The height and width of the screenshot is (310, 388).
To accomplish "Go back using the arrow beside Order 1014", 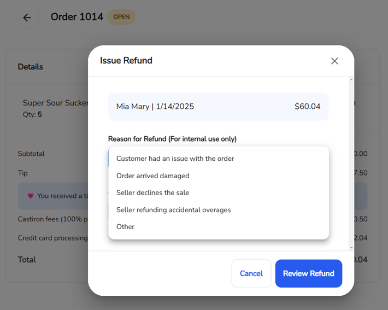I will (x=27, y=17).
